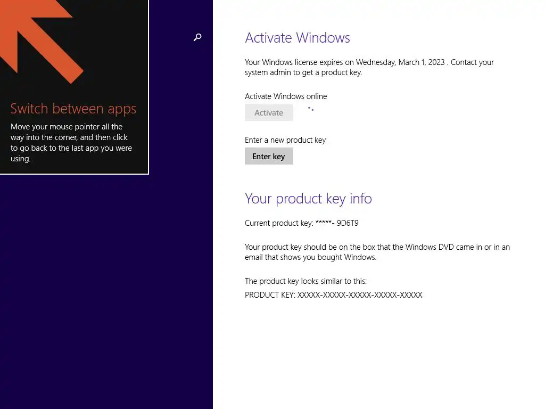Select the Activate Windows heading

click(x=297, y=38)
